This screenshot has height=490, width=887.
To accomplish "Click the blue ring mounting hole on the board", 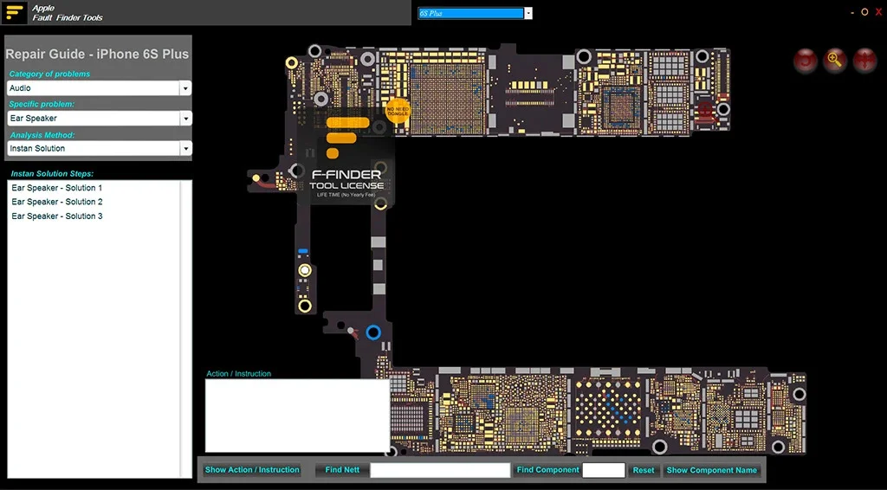I will pos(373,332).
